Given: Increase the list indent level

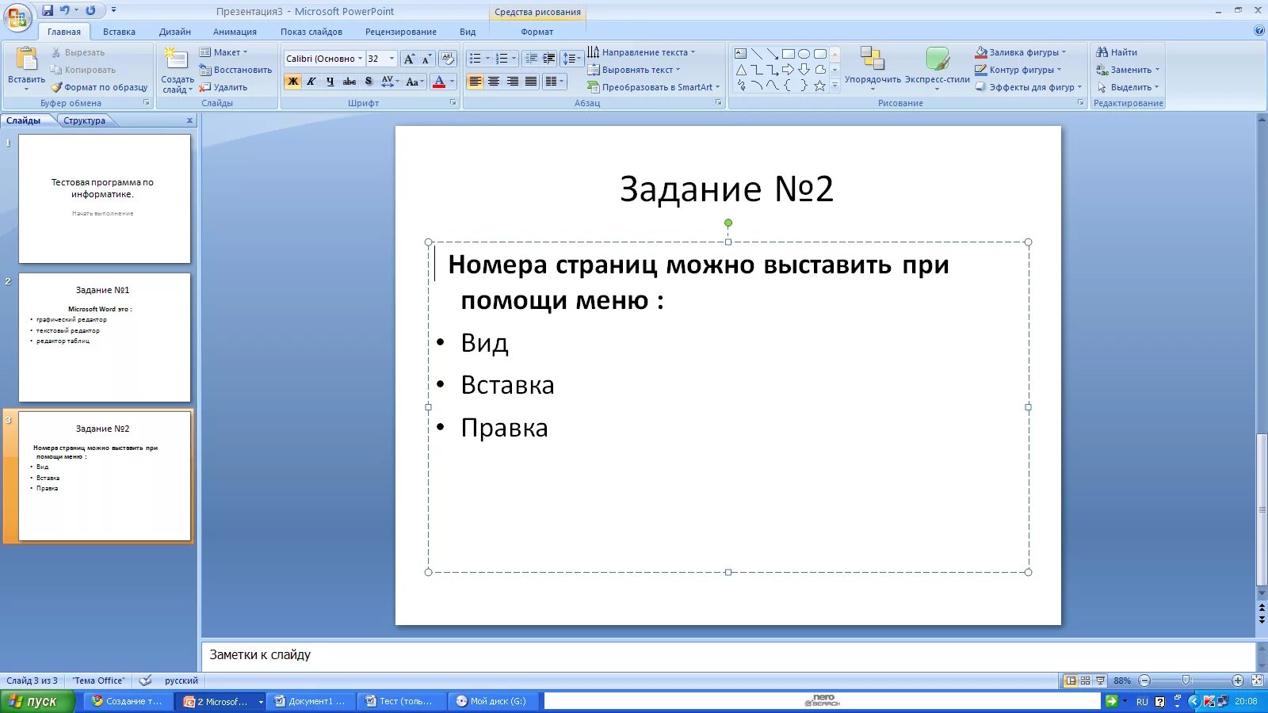Looking at the screenshot, I should tap(548, 59).
